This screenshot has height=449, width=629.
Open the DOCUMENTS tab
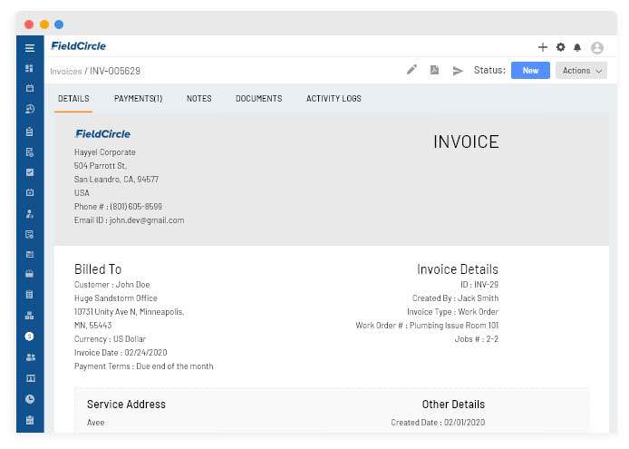[x=258, y=98]
